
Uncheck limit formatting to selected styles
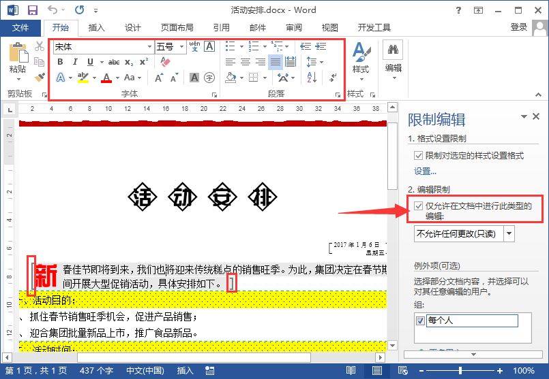click(418, 155)
